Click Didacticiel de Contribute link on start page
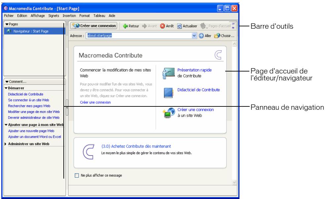 [x=199, y=90]
